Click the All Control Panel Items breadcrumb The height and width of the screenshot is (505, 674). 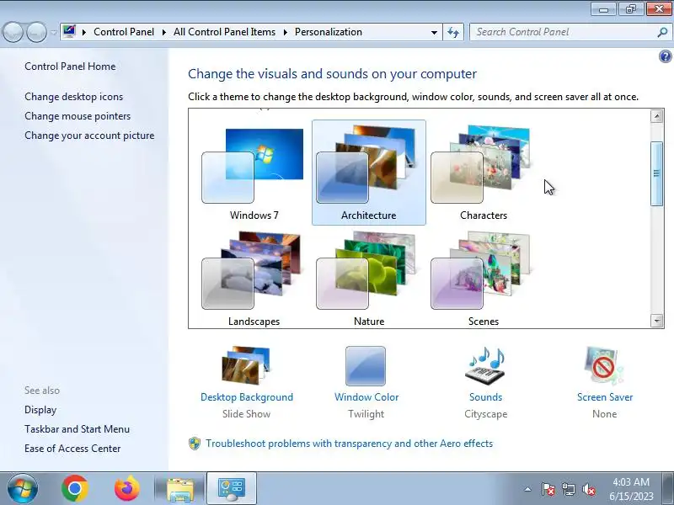click(x=224, y=32)
